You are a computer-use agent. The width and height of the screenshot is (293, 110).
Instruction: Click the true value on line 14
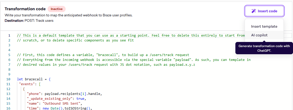pyautogui.click(x=80, y=98)
